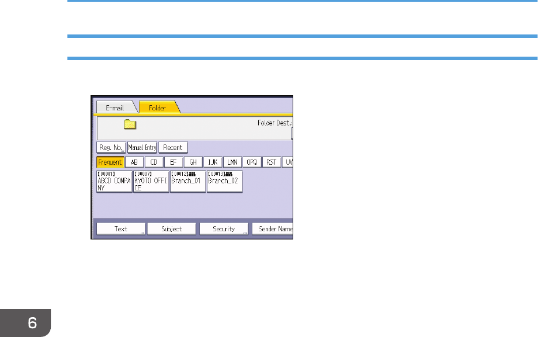Filter destinations by RST
The width and height of the screenshot is (538, 337).
click(272, 162)
